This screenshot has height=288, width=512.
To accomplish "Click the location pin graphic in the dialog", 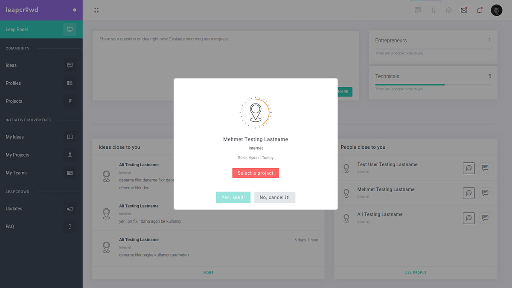I will pyautogui.click(x=256, y=113).
